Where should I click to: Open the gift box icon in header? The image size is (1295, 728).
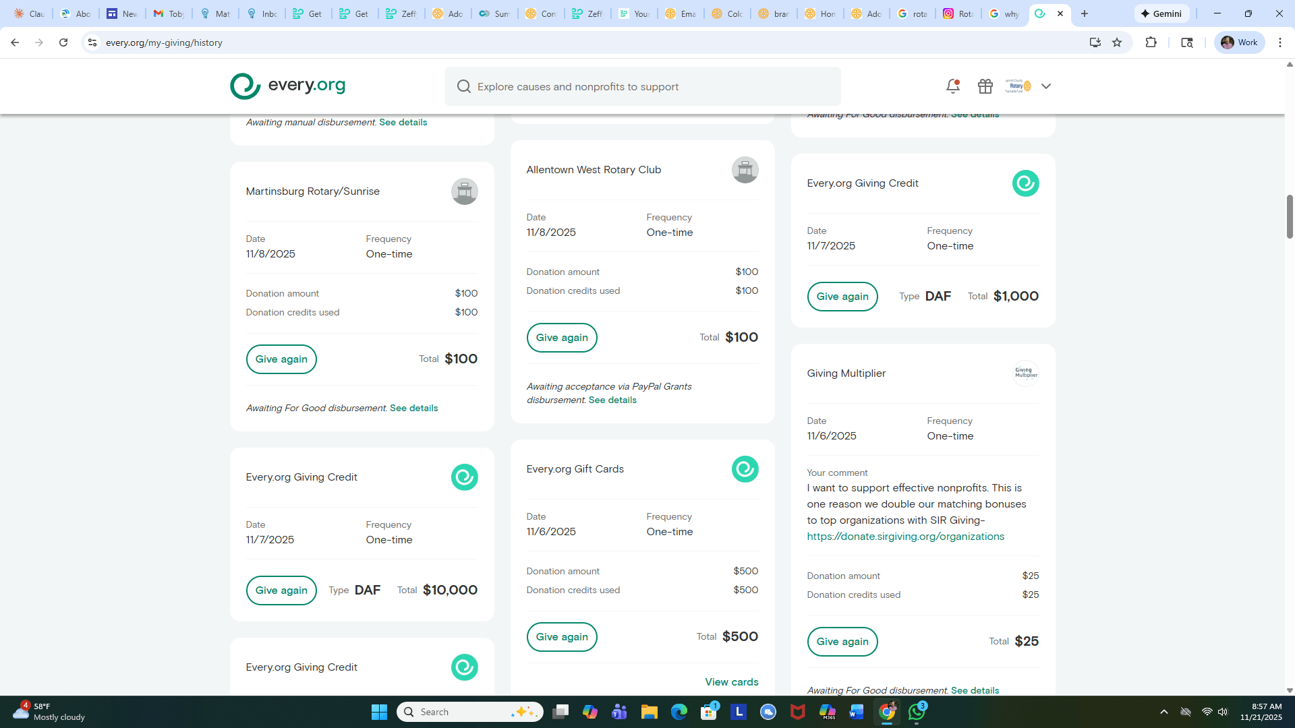(985, 86)
